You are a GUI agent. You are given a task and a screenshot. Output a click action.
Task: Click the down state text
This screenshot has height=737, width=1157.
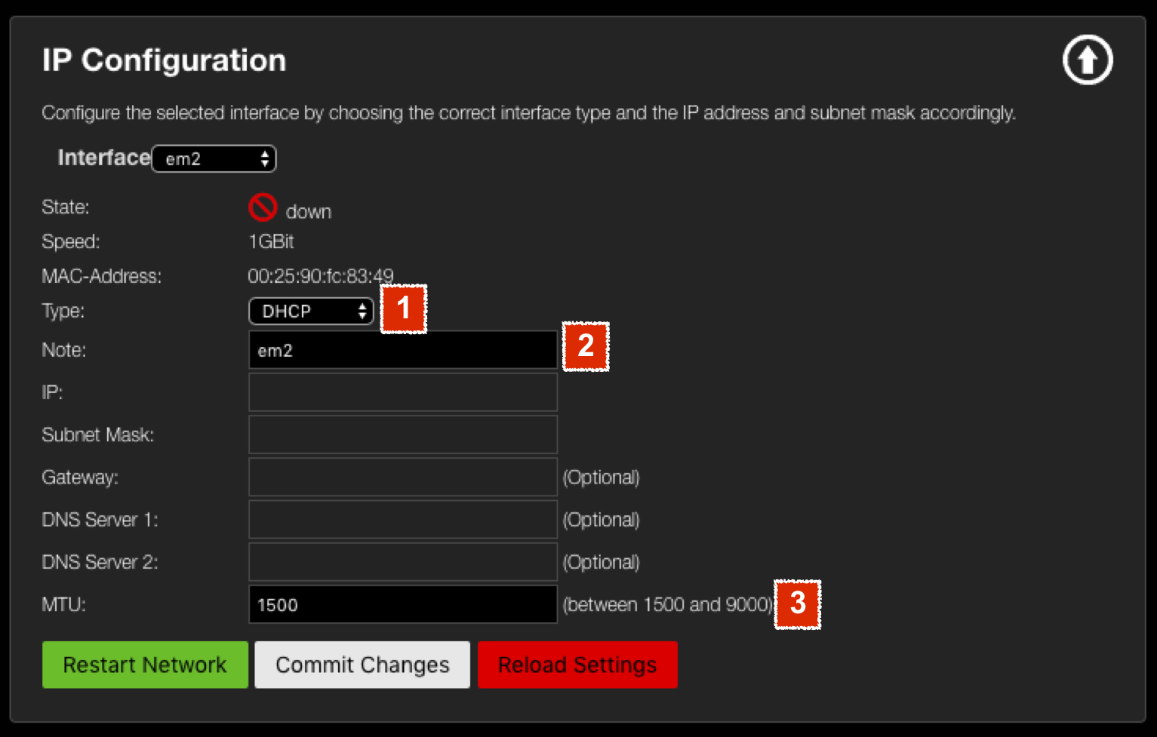click(x=309, y=212)
